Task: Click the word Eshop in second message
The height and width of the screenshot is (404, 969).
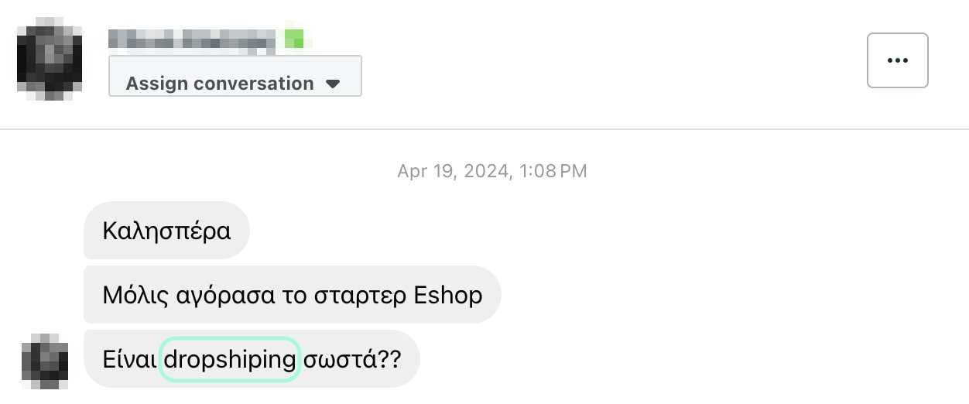Action: (448, 295)
